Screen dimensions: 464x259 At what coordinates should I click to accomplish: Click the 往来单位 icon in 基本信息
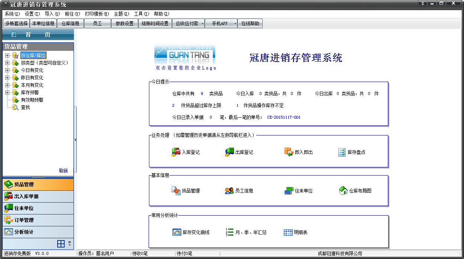289,191
